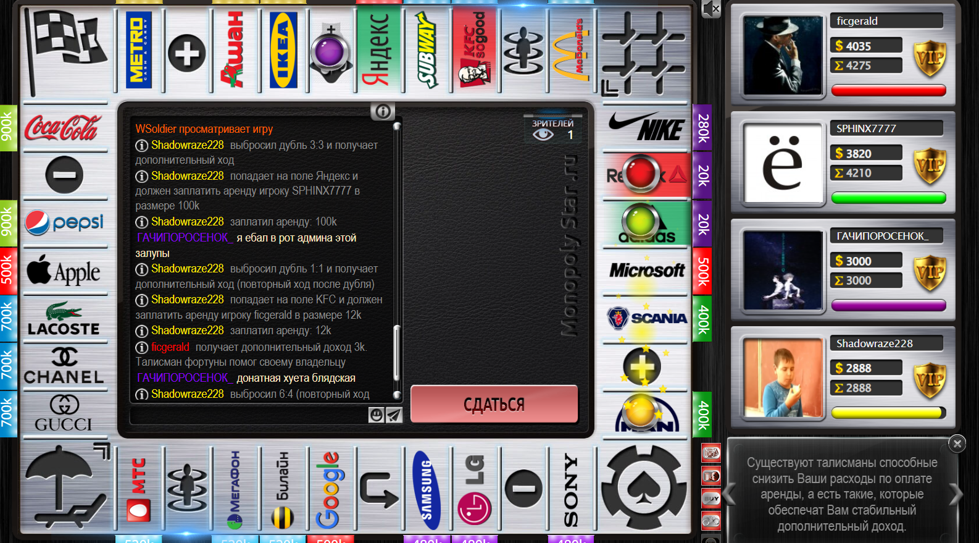Viewport: 979px width, 543px height.
Task: Click ГАЧИПОРОСЕНОК_'s purple color bar
Action: (888, 306)
